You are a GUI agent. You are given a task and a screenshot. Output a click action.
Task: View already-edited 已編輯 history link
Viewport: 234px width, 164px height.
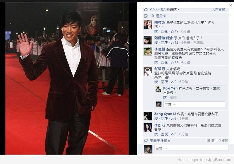pos(198,43)
